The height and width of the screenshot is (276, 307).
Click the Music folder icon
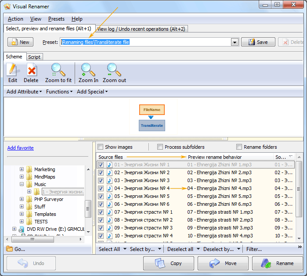[29, 184]
